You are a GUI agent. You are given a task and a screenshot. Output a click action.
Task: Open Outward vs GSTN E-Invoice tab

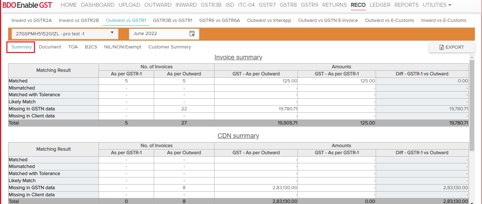point(328,21)
